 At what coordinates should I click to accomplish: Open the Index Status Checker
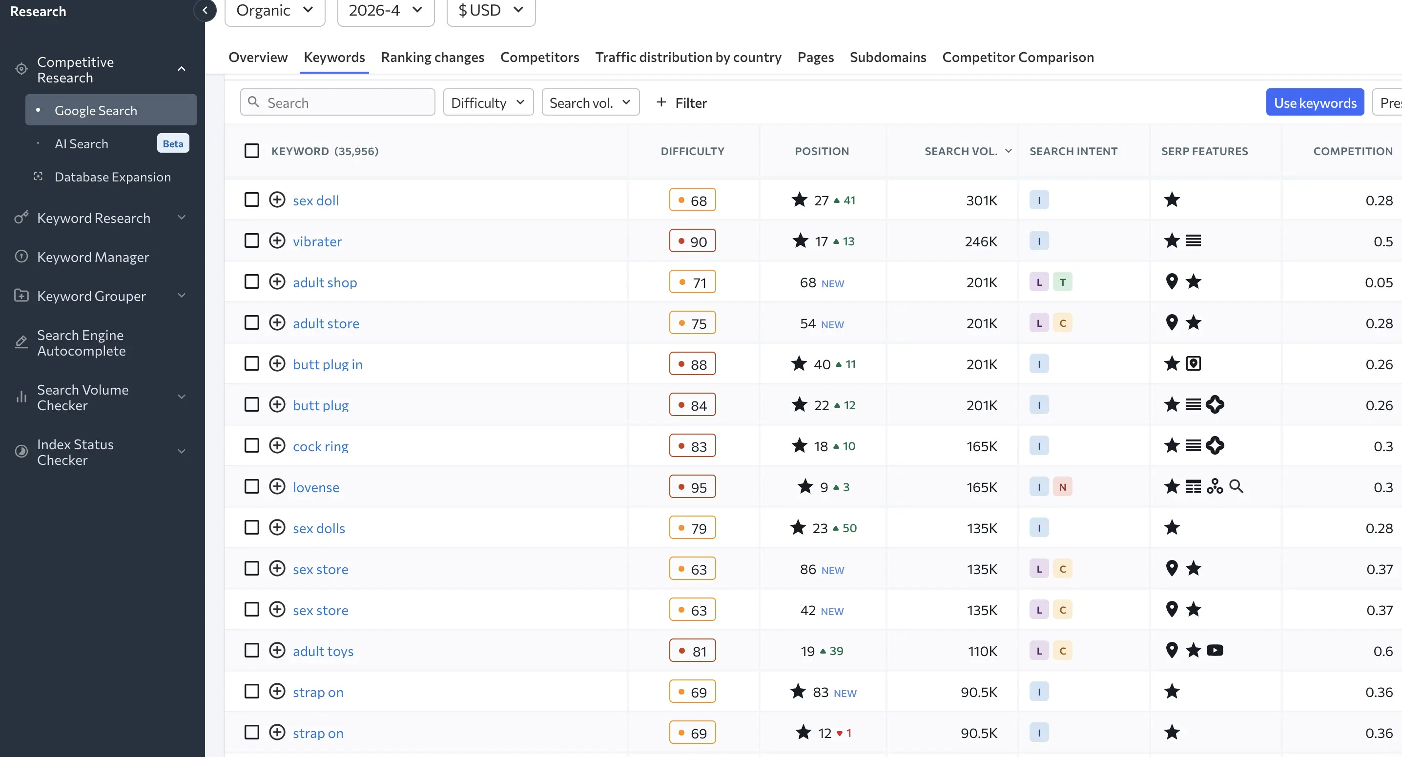75,452
